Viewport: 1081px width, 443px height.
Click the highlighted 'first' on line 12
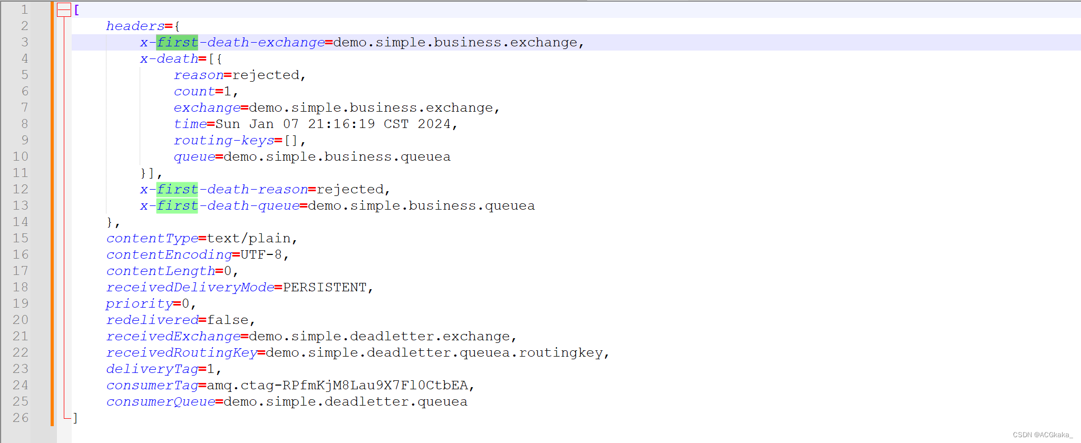[177, 189]
